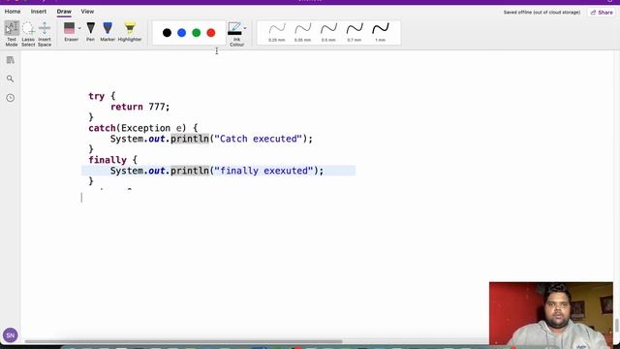Select the Marker tool
Screen dimensions: 620x349
click(108, 32)
